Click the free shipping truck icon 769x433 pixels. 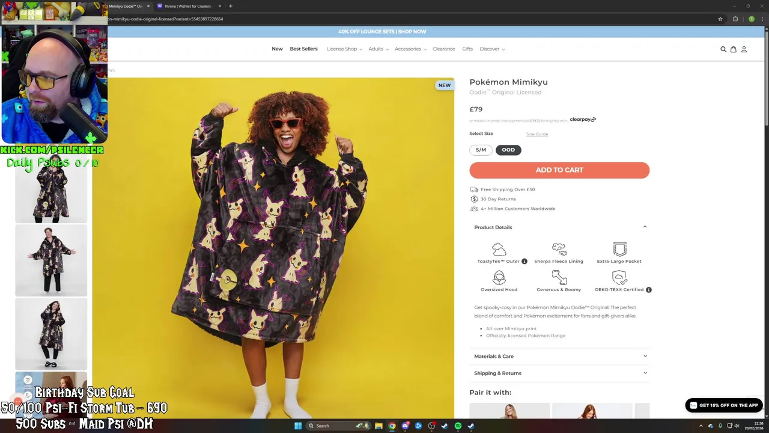[x=475, y=189]
